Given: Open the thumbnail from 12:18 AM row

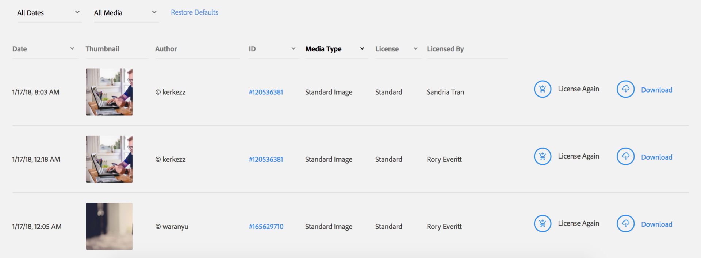Looking at the screenshot, I should tap(109, 159).
